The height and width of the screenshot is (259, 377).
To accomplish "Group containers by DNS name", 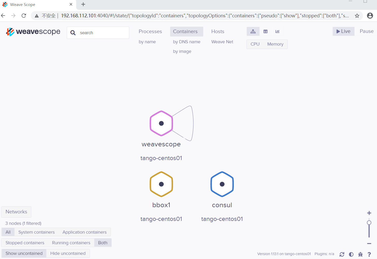I will (187, 42).
